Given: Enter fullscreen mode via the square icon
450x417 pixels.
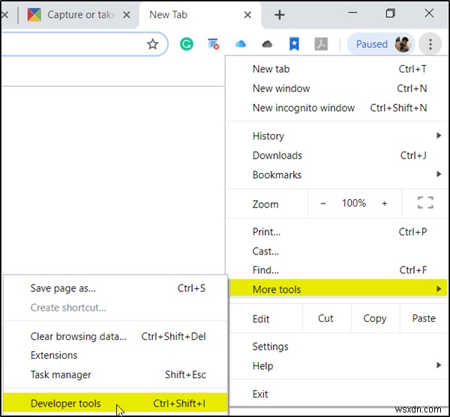Looking at the screenshot, I should (425, 203).
